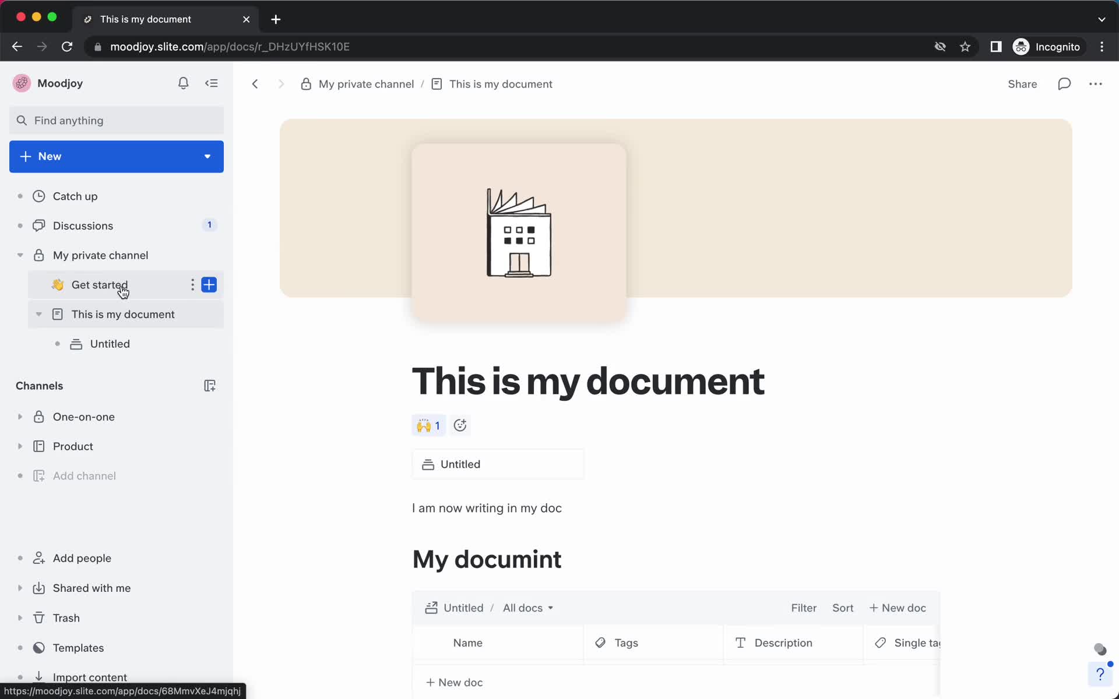
Task: Toggle the document cover image thumbnail
Action: point(518,233)
